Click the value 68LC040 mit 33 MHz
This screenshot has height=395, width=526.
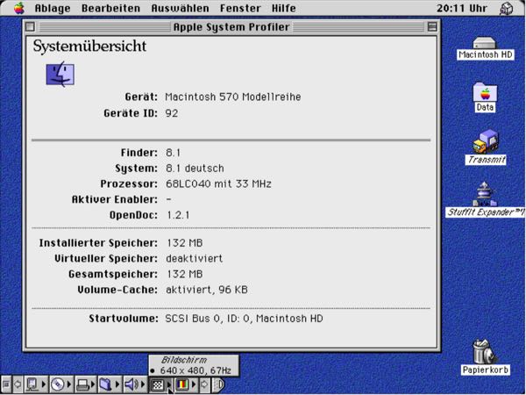pos(218,183)
